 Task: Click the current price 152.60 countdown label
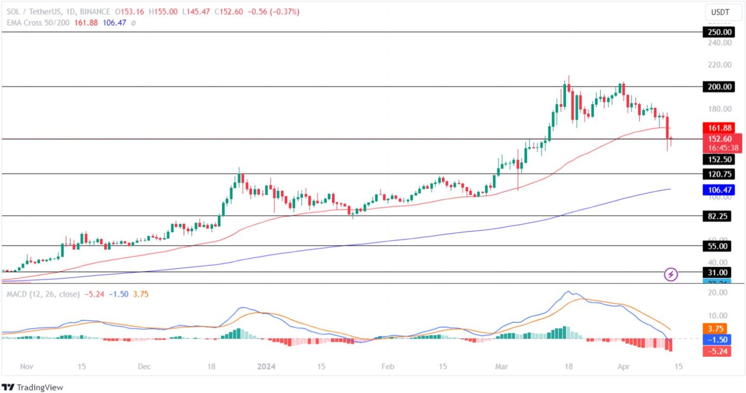pos(722,143)
